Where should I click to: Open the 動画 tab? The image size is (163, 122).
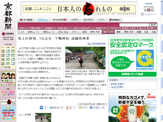(x=139, y=32)
